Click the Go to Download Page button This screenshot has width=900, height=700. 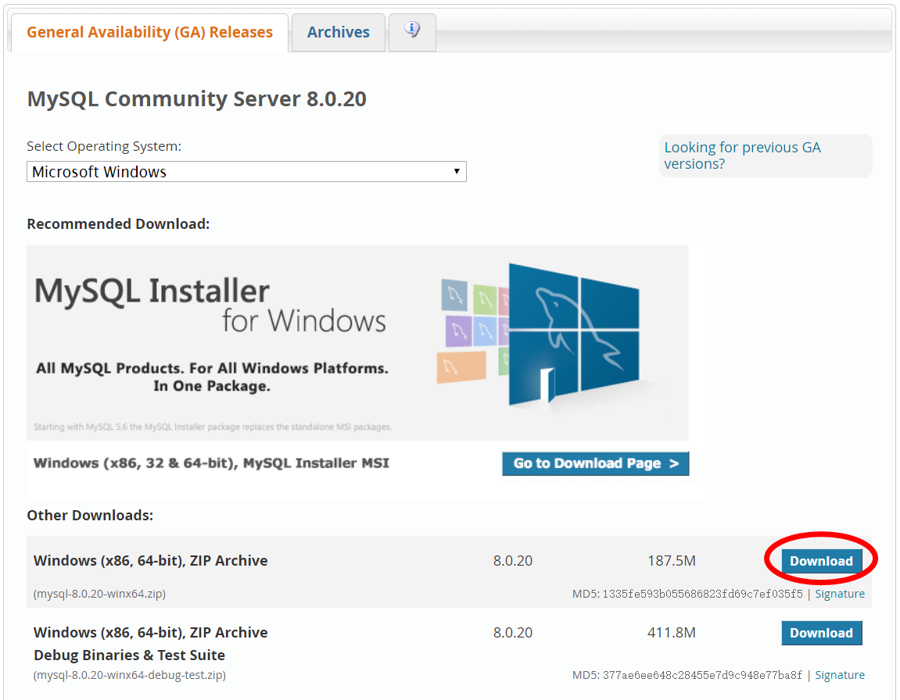tap(595, 463)
